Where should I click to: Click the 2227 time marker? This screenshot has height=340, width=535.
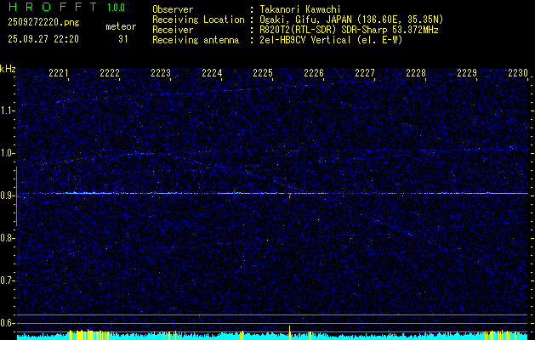point(365,73)
